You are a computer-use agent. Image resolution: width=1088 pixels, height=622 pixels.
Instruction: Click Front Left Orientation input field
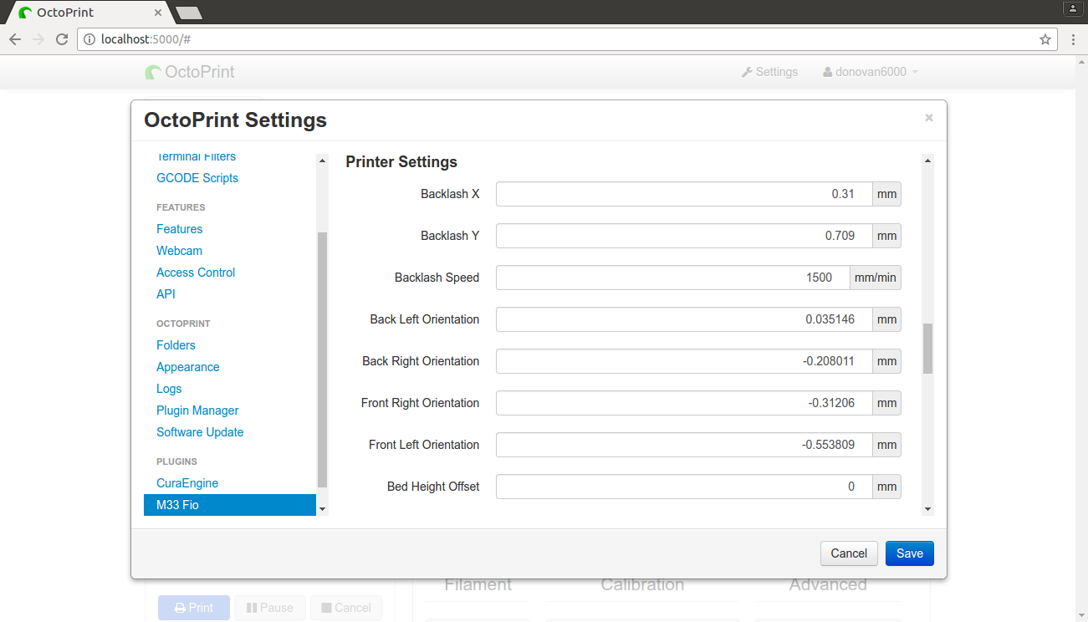coord(684,445)
